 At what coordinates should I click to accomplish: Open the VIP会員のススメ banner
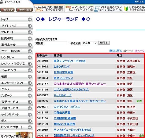[x=108, y=9]
